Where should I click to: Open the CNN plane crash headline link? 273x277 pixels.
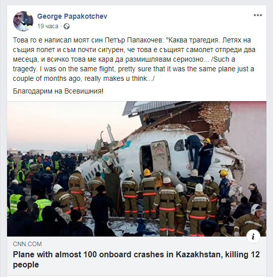point(136,259)
